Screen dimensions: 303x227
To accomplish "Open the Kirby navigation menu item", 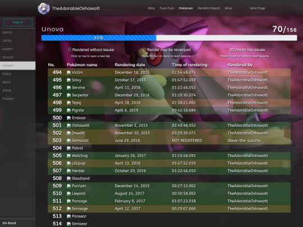I will coord(151,8).
